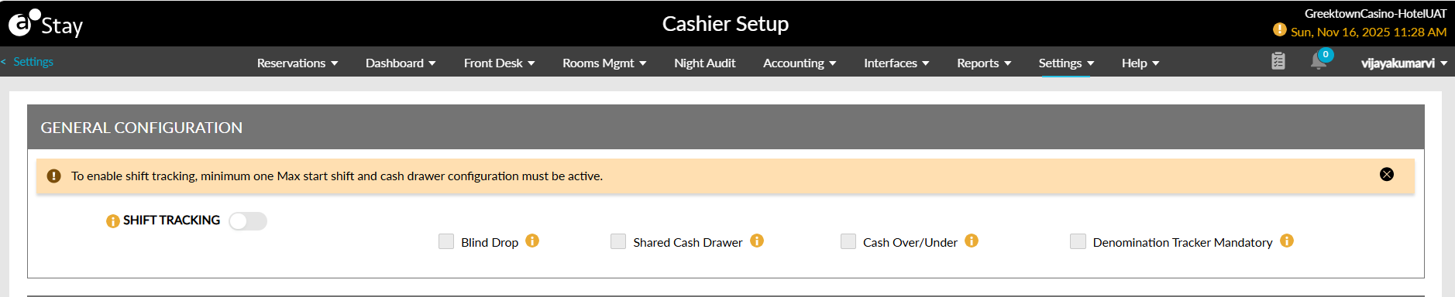1455x297 pixels.
Task: Open the Dashboard menu
Action: [x=401, y=63]
